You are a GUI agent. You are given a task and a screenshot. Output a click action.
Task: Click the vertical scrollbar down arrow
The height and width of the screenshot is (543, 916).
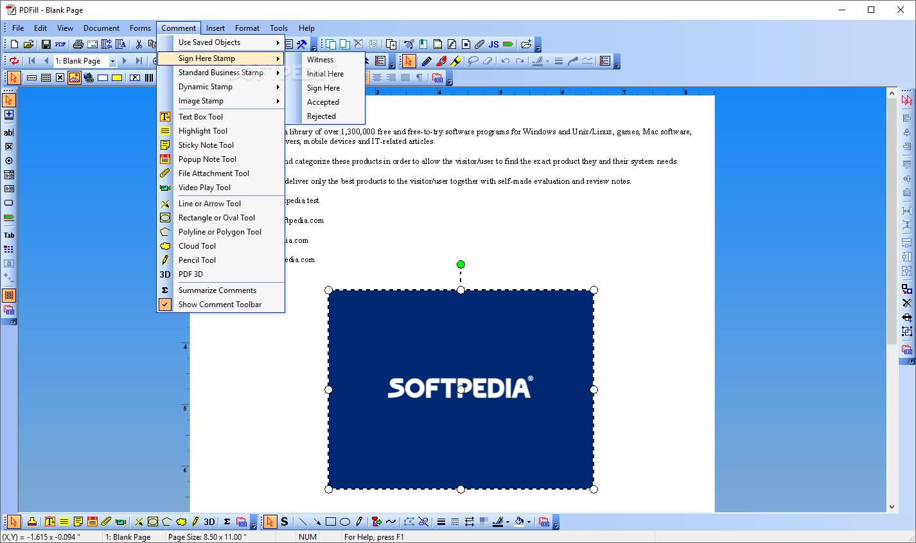tap(892, 507)
